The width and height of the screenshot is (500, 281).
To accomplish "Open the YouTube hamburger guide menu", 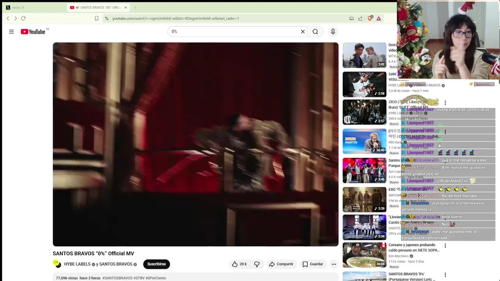I will pos(11,32).
